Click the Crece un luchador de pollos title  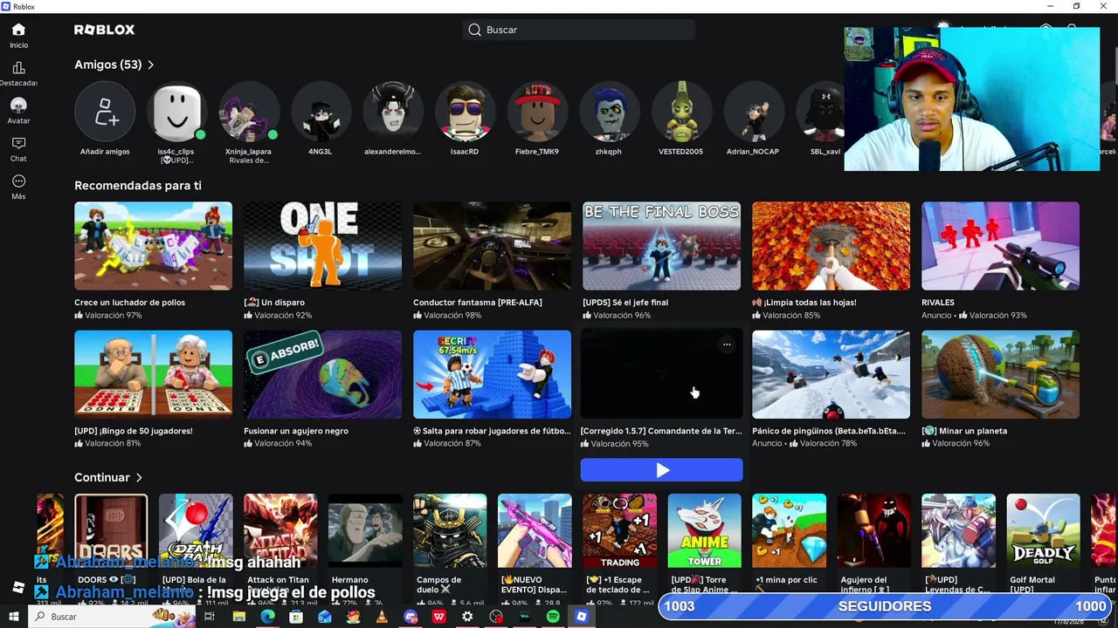click(129, 303)
